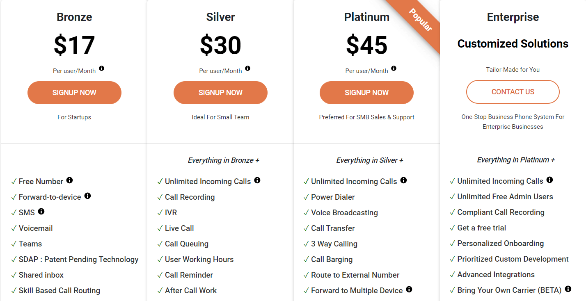586x301 pixels.
Task: Sign up for the Bronze plan
Action: [x=74, y=93]
